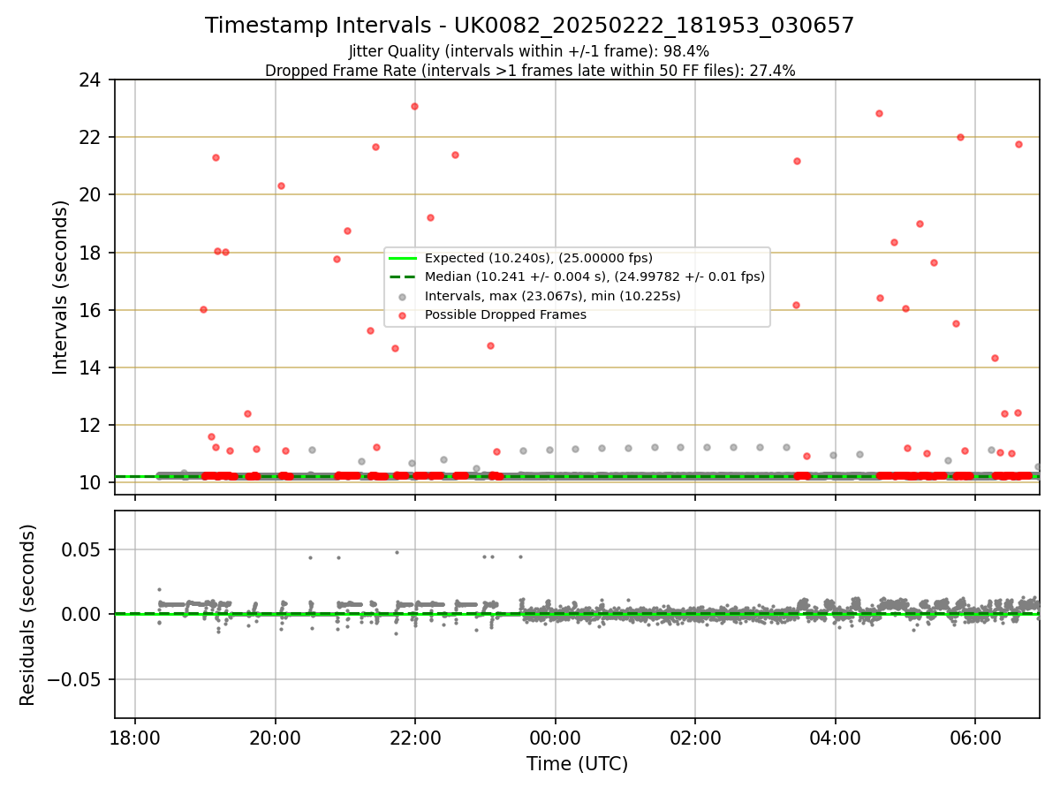Click the plot title 'Timestamp Intervals - UK0082_20250222_181953_030657'

[530, 26]
